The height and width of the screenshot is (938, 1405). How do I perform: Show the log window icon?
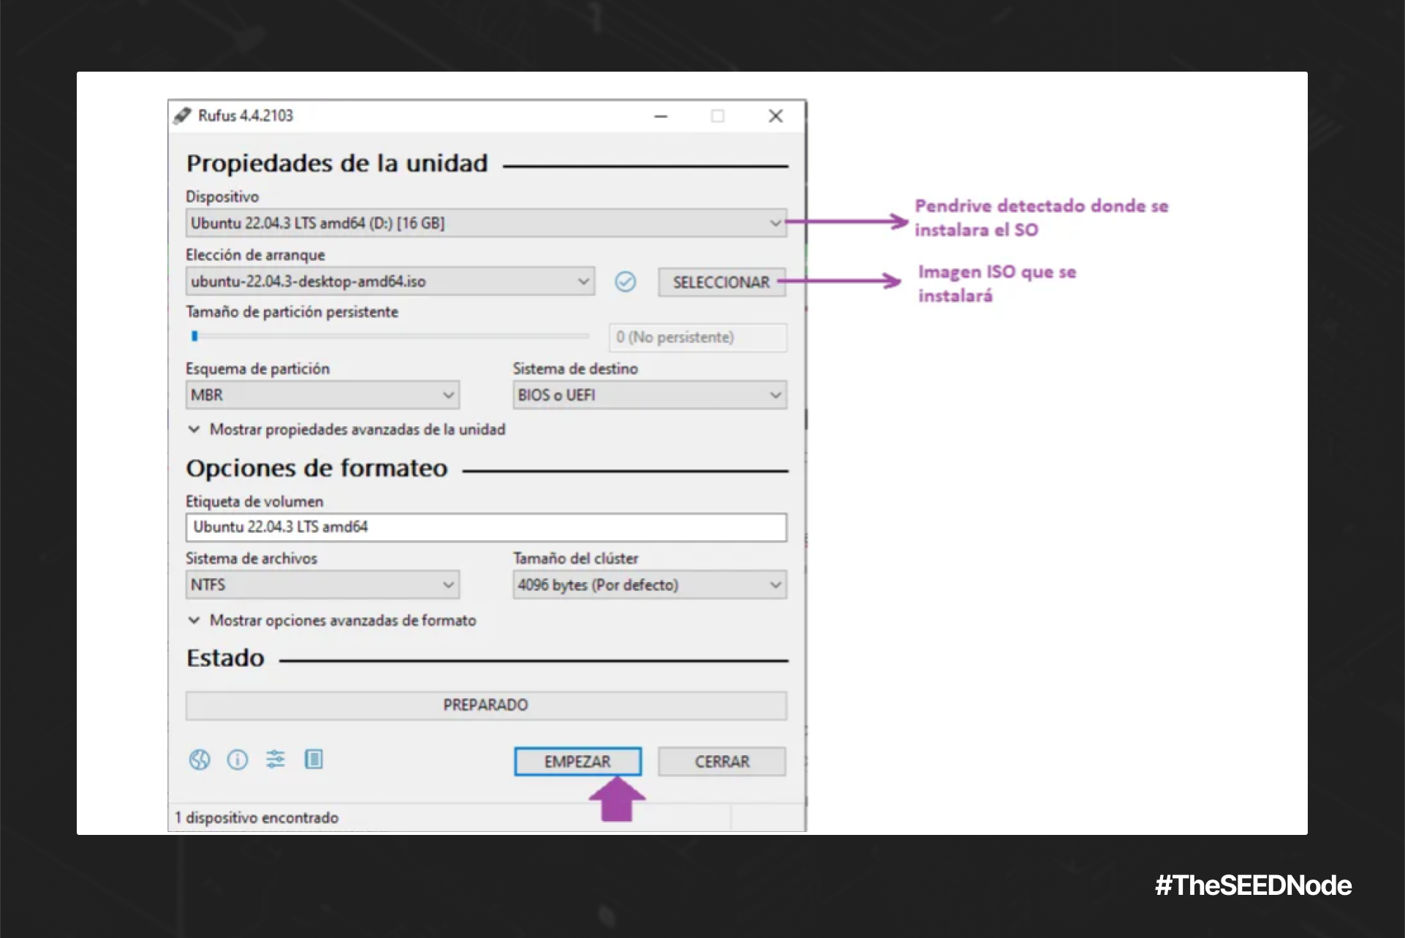[x=314, y=760]
